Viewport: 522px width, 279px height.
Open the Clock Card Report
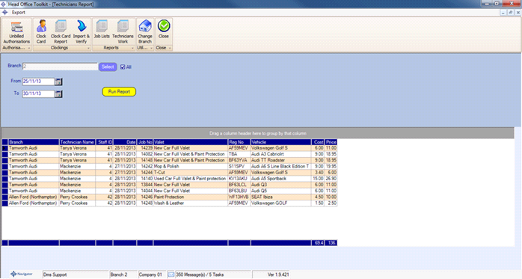tap(61, 32)
